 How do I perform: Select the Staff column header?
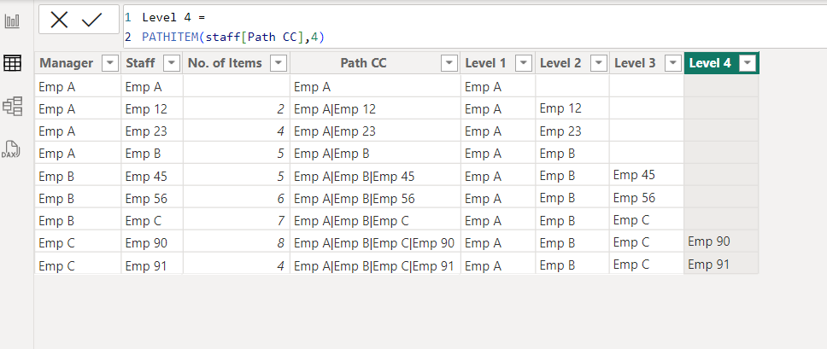point(152,63)
